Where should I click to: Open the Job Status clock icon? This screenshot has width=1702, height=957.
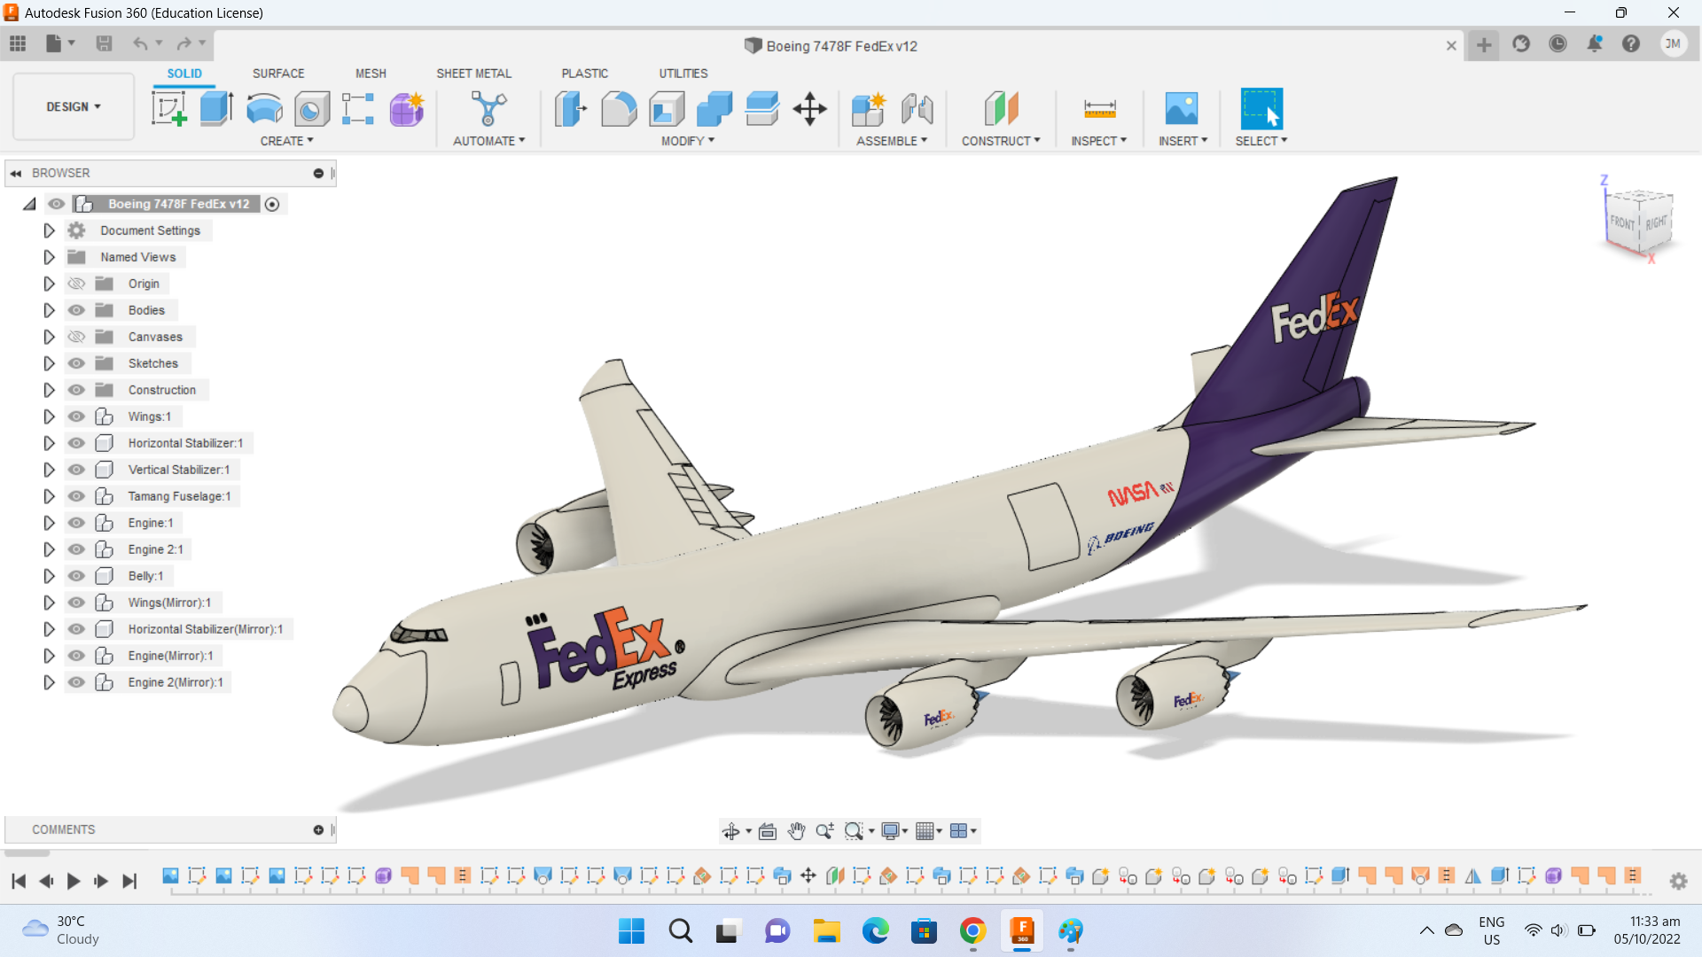click(1558, 44)
